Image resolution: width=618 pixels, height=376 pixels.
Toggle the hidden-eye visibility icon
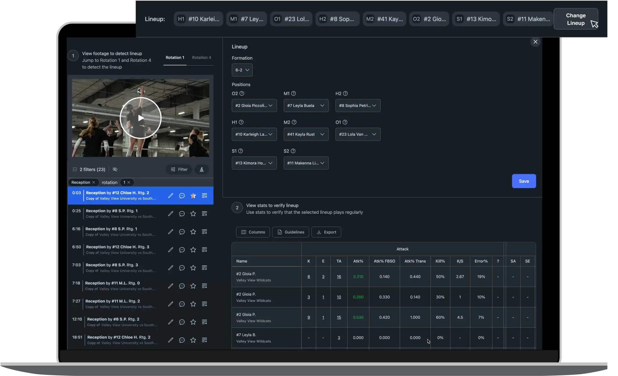(115, 169)
